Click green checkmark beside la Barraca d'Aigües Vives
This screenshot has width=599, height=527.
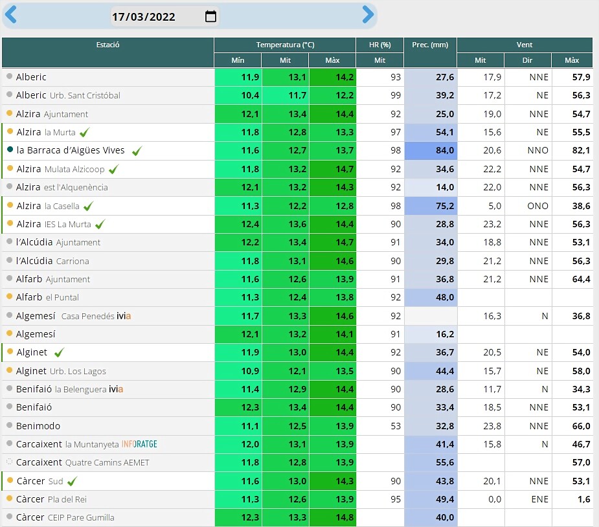point(137,151)
